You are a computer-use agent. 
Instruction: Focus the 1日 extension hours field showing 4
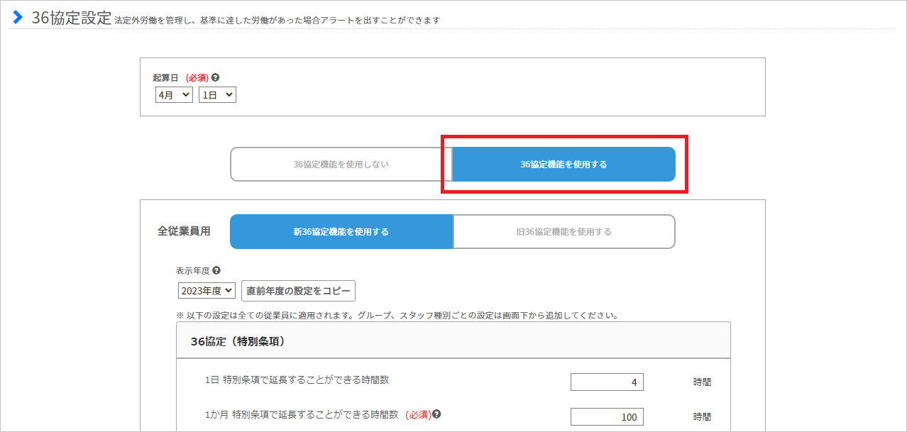click(607, 382)
